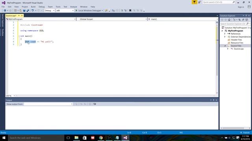Open the Windows Store taskbar icon
Viewport: 252px width, 141px height.
[85, 137]
